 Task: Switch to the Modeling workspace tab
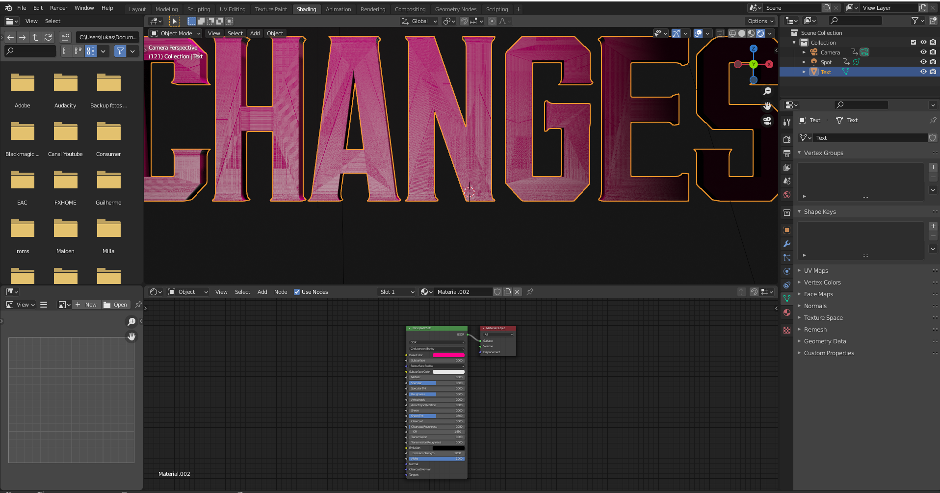pos(166,9)
